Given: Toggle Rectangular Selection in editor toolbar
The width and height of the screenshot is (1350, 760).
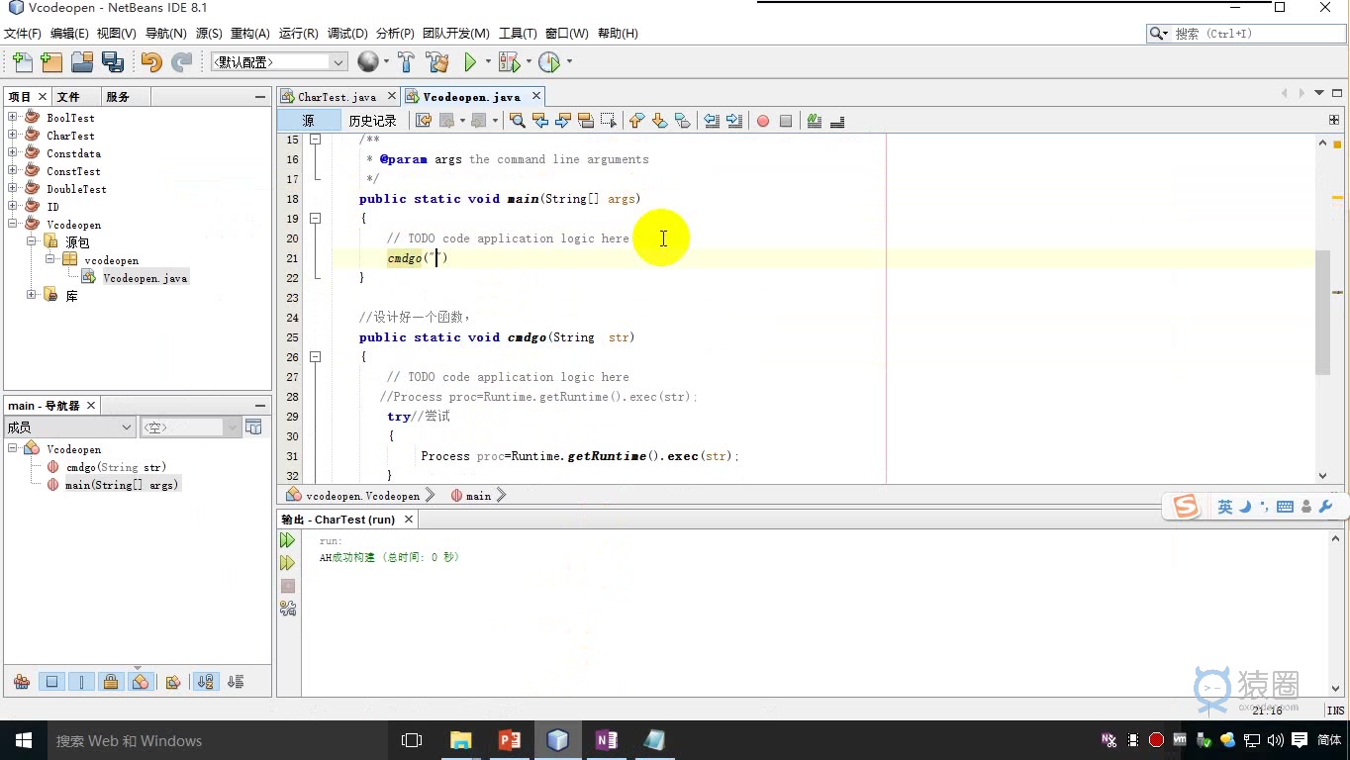Looking at the screenshot, I should [x=608, y=121].
